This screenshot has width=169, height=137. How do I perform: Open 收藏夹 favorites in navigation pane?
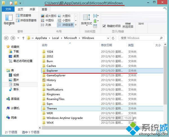pos(13,47)
